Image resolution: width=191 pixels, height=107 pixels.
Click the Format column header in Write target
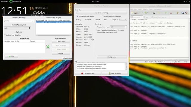click(x=33, y=41)
